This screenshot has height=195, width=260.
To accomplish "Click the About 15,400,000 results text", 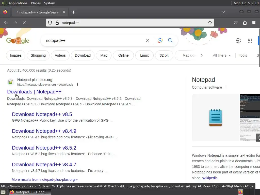I will point(39,70).
